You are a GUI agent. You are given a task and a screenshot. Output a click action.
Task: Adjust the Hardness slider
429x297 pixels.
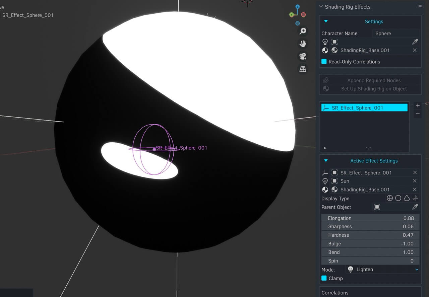pyautogui.click(x=370, y=235)
